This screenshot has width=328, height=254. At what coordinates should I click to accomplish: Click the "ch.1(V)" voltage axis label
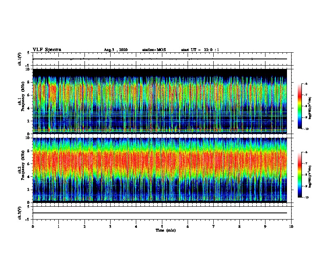tap(19, 59)
